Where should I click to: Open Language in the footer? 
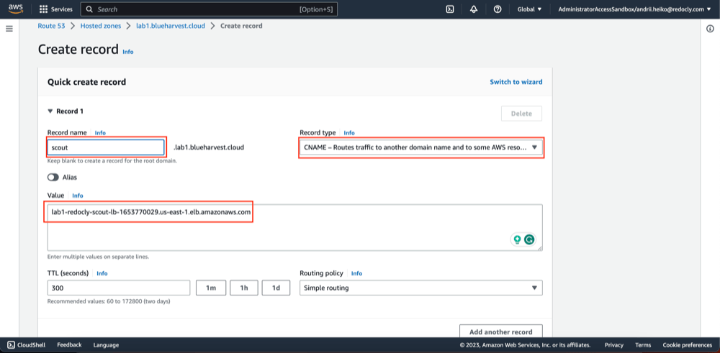[x=106, y=345]
